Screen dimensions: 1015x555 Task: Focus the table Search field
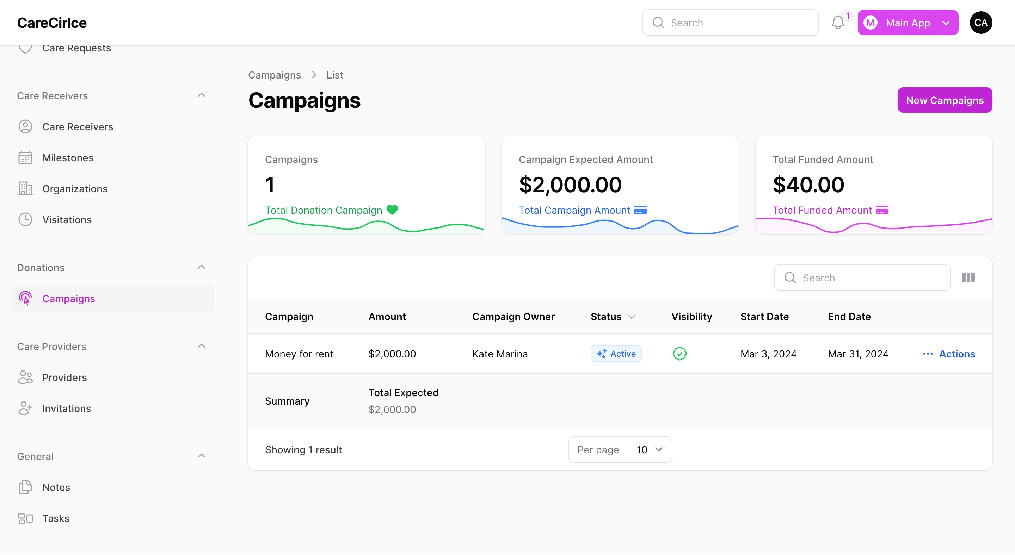862,277
